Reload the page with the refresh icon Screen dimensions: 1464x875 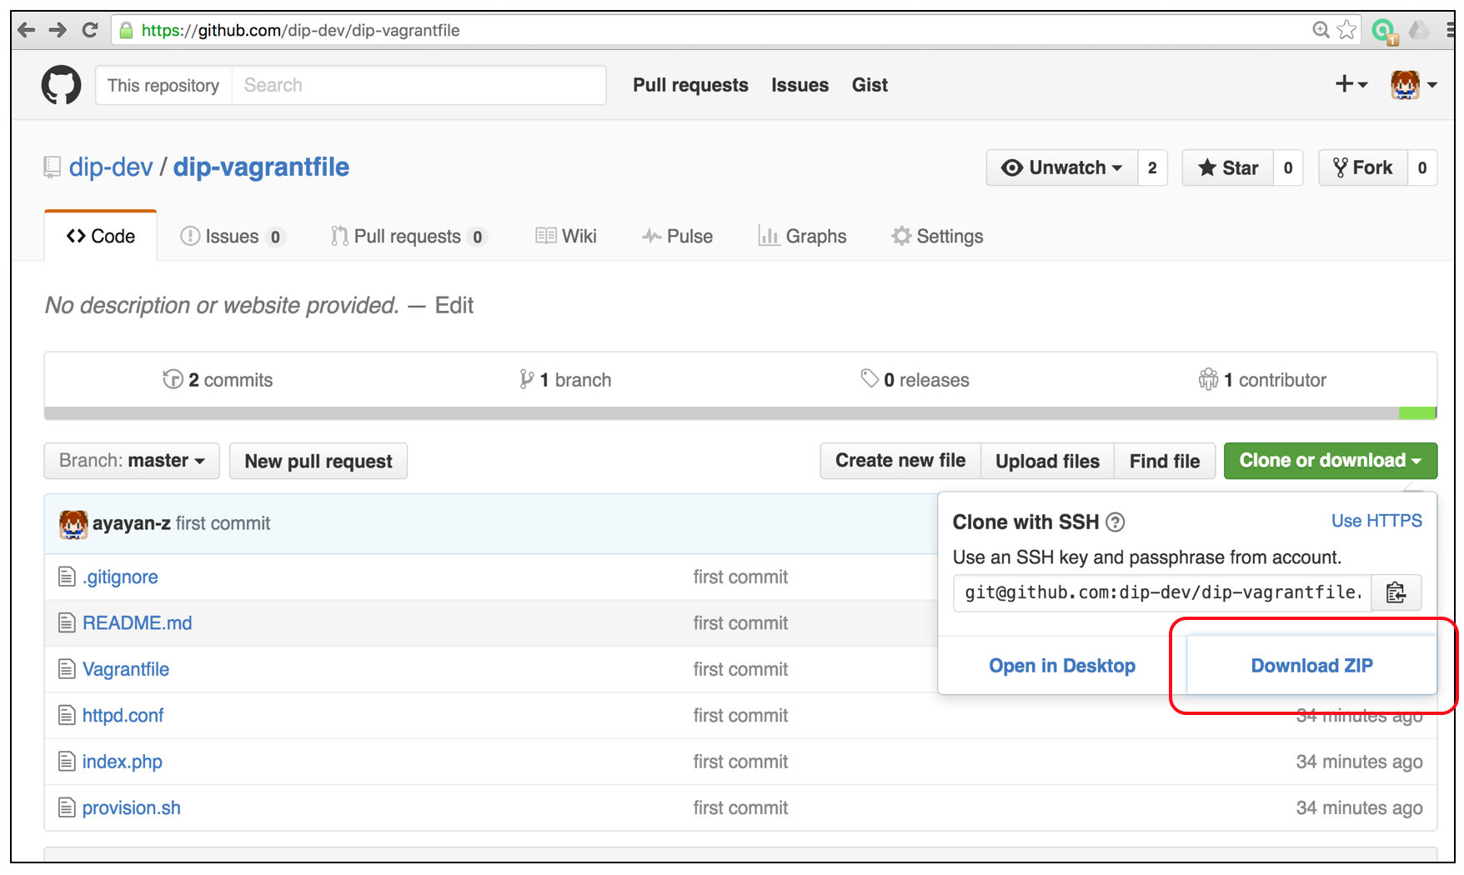[89, 30]
